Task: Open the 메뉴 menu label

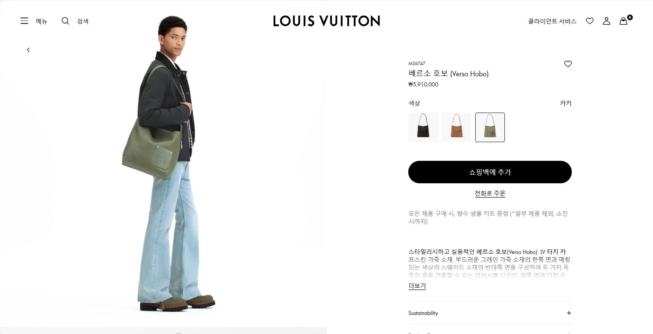Action: (x=42, y=21)
